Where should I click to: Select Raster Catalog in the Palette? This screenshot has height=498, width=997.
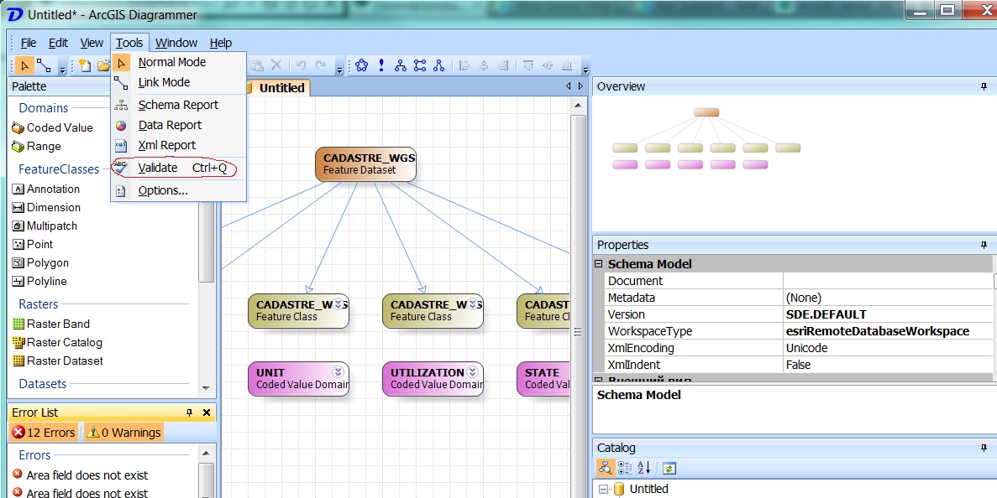click(57, 343)
